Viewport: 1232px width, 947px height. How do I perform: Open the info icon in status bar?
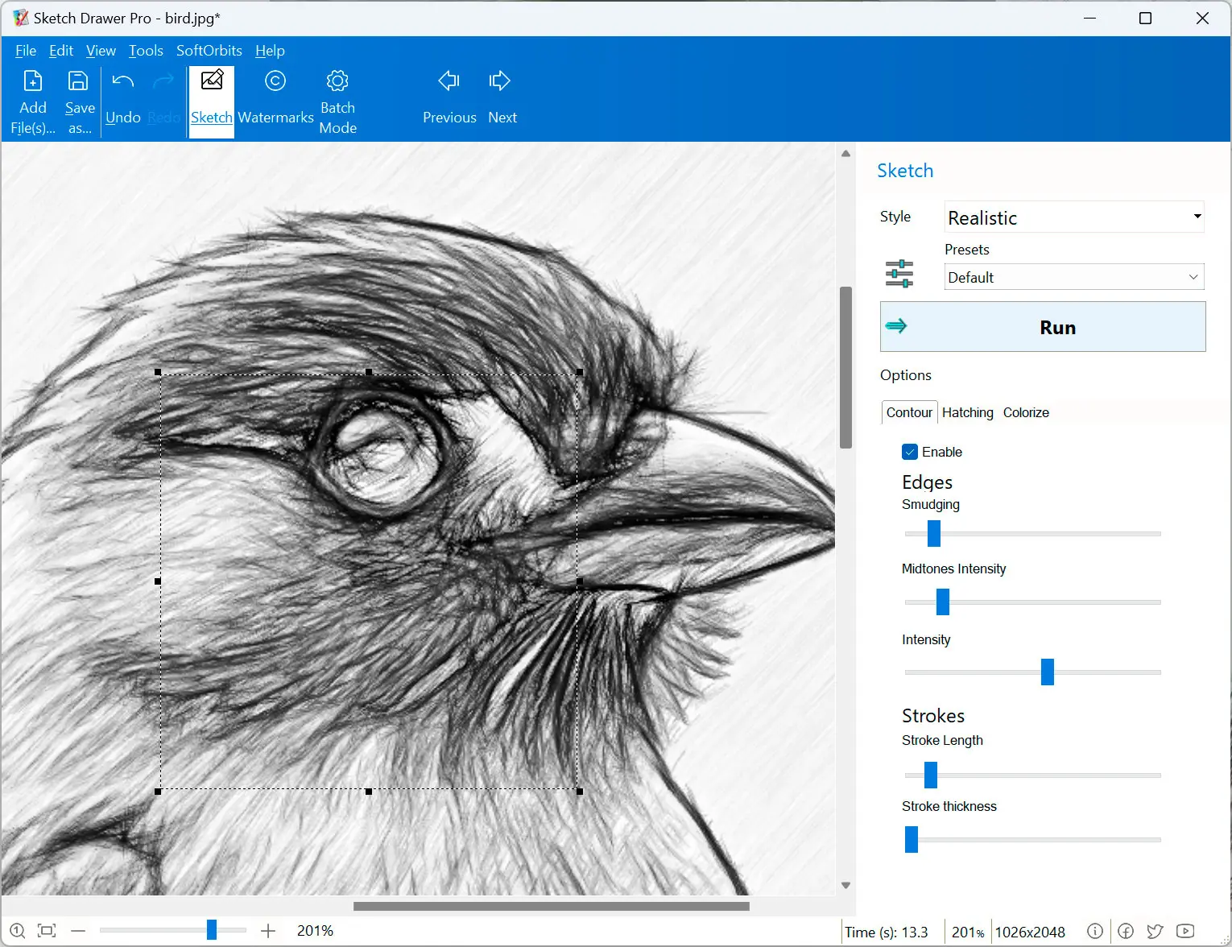(1094, 931)
